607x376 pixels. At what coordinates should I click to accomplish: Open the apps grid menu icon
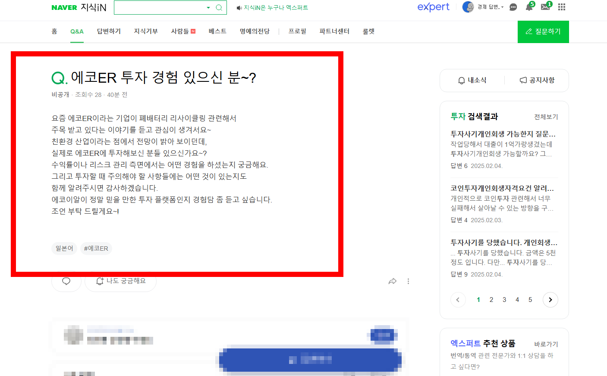tap(562, 7)
